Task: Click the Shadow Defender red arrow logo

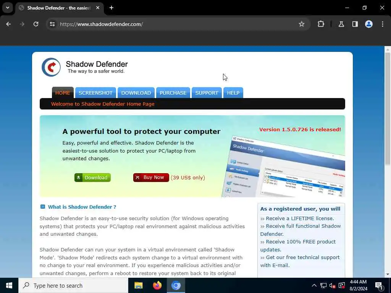Action: (51, 67)
